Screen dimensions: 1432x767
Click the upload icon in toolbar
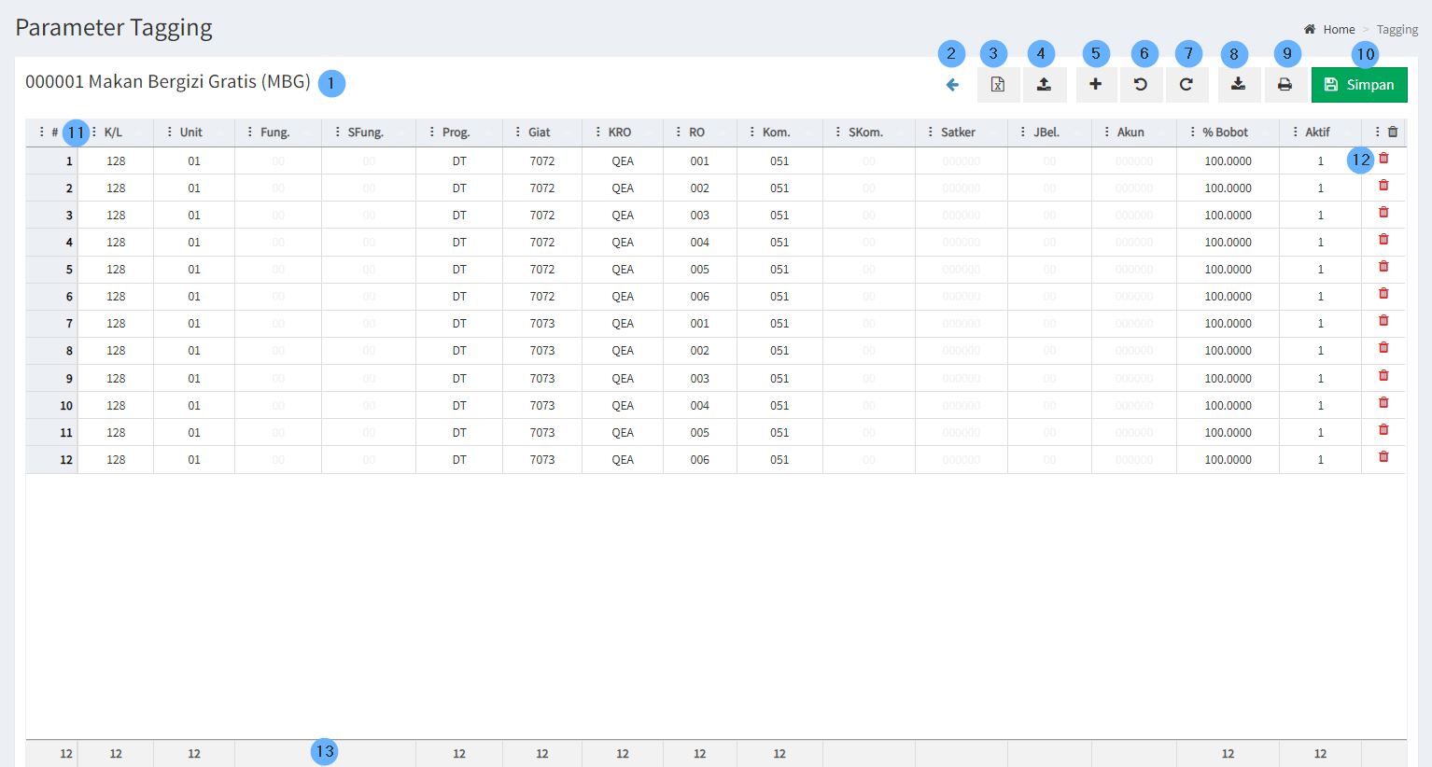click(x=1044, y=85)
